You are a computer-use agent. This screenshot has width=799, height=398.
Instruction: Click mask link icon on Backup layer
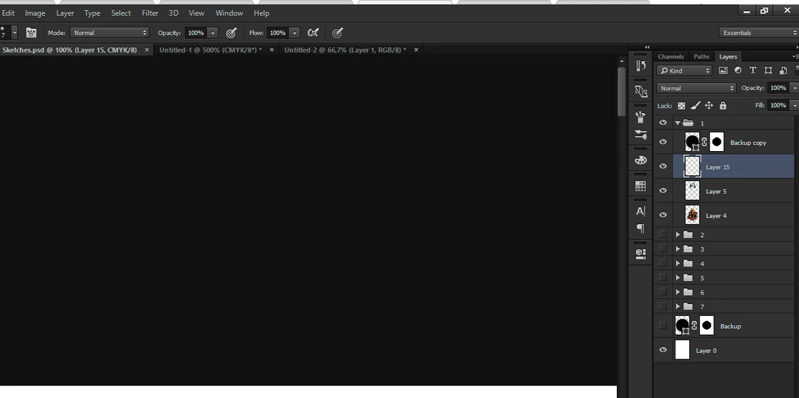point(694,326)
